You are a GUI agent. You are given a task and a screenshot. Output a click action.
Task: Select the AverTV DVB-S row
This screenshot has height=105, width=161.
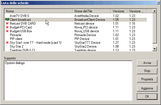(x=76, y=16)
